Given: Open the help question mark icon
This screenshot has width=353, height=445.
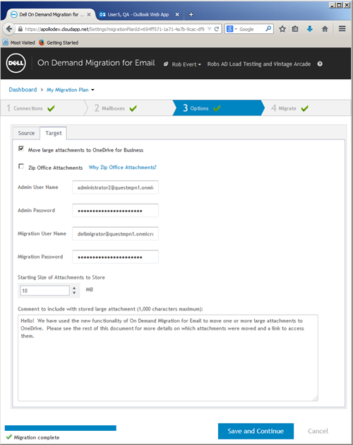Looking at the screenshot, I should point(320,64).
